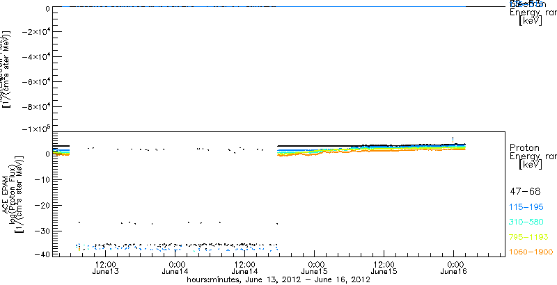
Task: Click the -8×10⁴ tick label in upper panel
Action: [36, 106]
